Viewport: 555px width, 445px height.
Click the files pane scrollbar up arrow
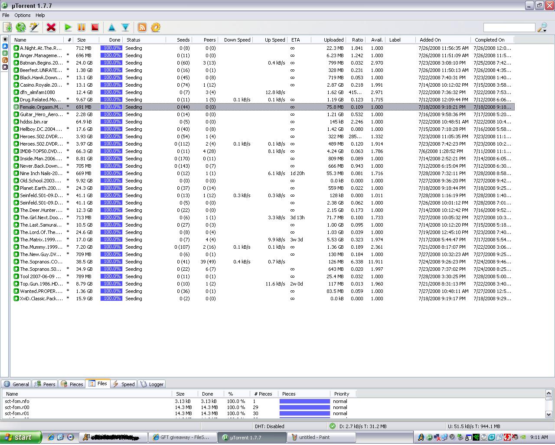(x=548, y=393)
